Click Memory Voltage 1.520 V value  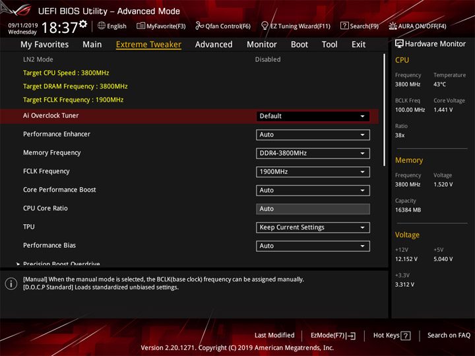pyautogui.click(x=443, y=185)
